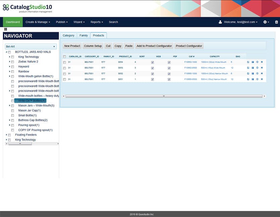Image resolution: width=280 pixels, height=217 pixels.
Task: Check the box next to Hayward
Action: point(12,67)
